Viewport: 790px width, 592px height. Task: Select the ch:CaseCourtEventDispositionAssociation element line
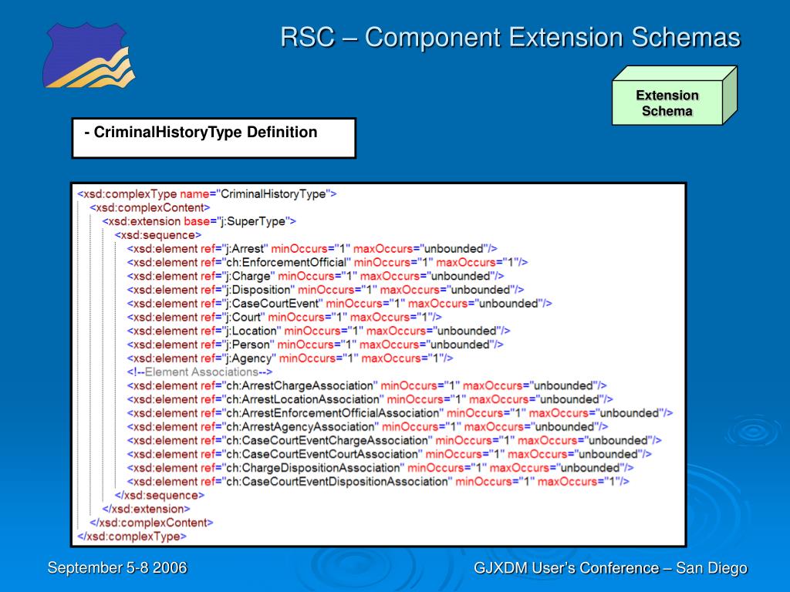tap(378, 481)
